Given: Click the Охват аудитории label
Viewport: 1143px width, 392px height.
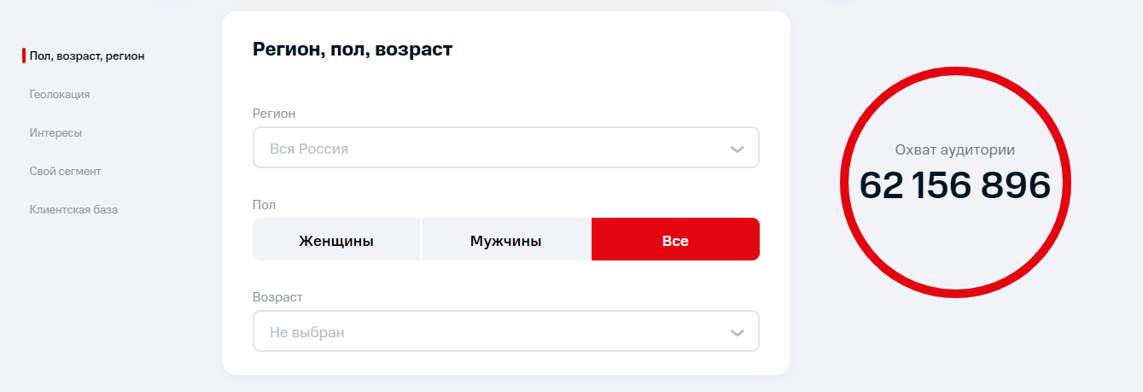Looking at the screenshot, I should coord(955,149).
